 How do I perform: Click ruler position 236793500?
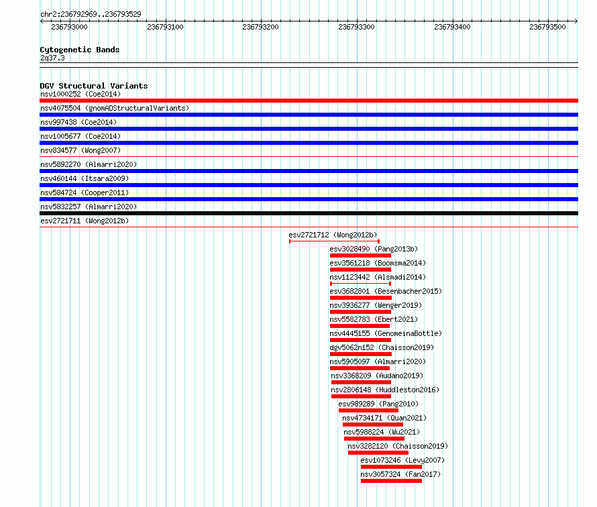547,27
